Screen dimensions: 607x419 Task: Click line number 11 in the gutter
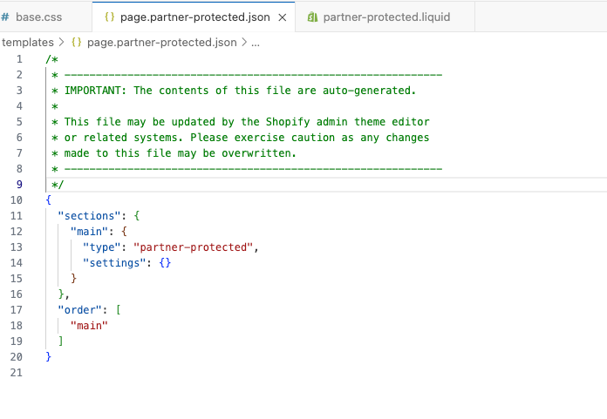(17, 215)
